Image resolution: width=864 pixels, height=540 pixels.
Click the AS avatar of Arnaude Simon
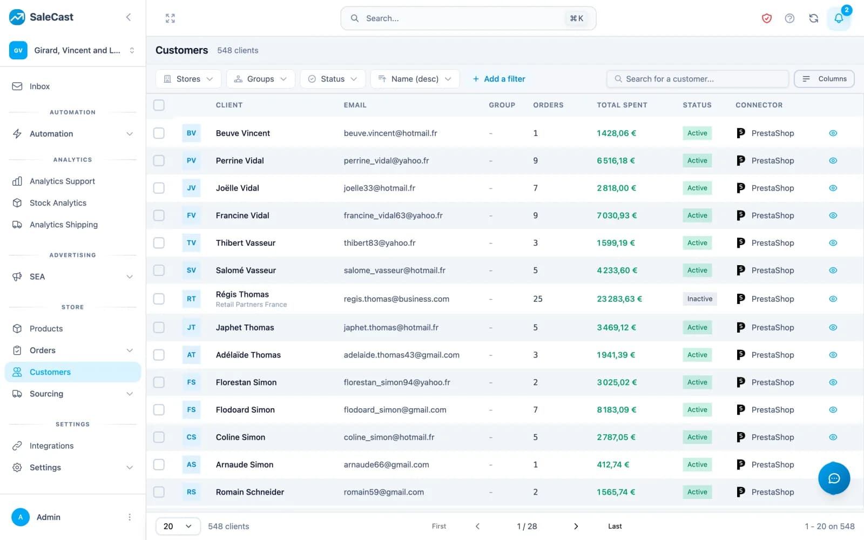(191, 464)
